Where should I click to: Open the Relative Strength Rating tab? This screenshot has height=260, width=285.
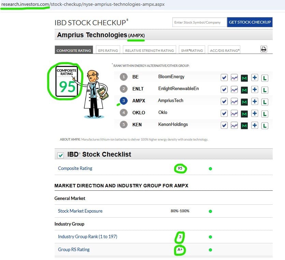pos(149,50)
